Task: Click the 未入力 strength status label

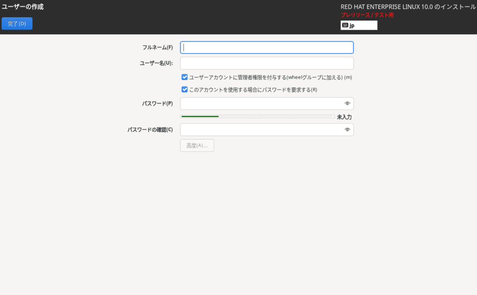Action: [344, 117]
